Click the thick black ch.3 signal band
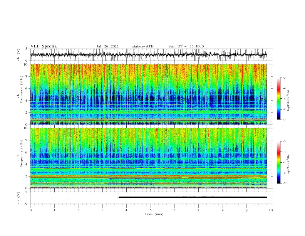This screenshot has height=236, width=305. [x=193, y=197]
